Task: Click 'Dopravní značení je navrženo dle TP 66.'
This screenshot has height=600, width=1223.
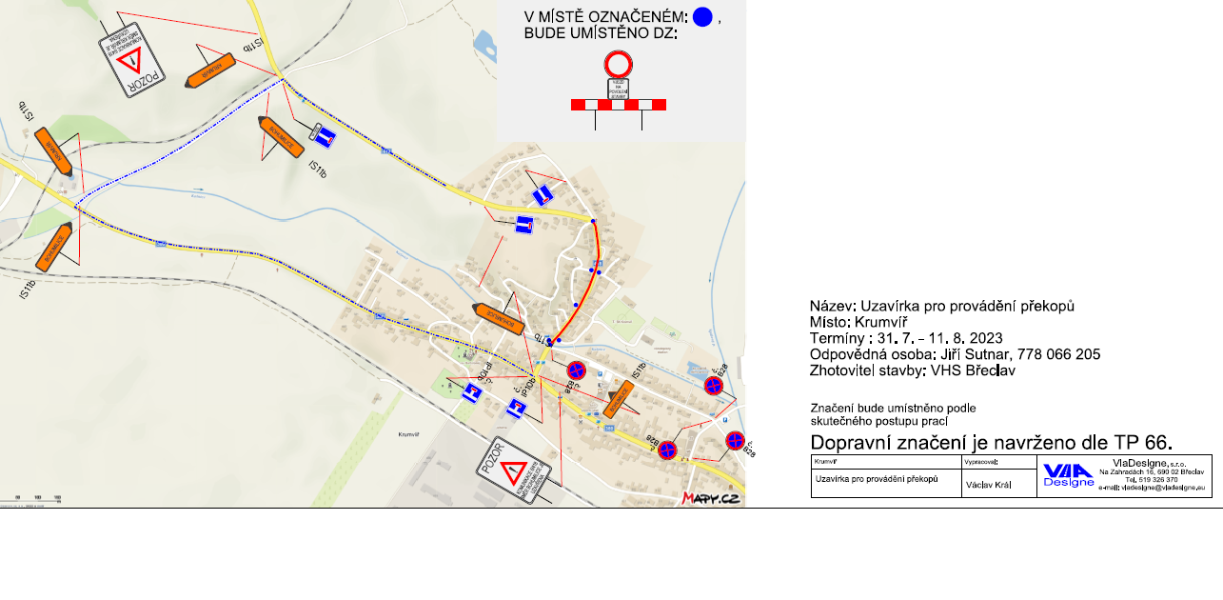Action: pos(991,443)
